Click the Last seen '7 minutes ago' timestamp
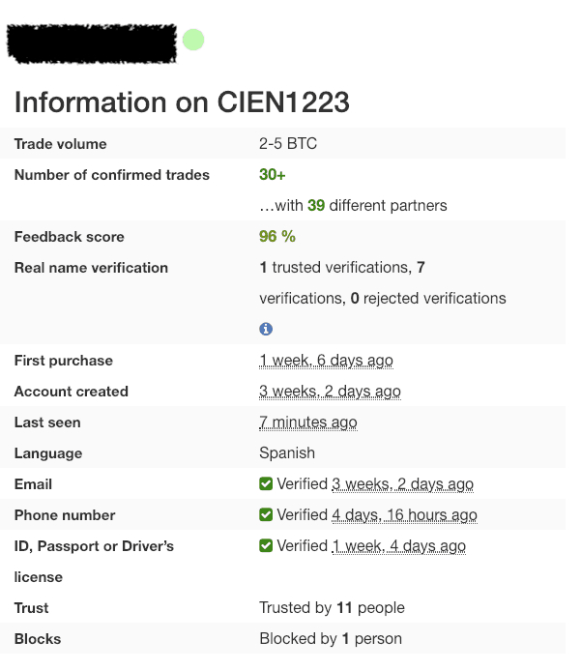This screenshot has height=670, width=581. coord(308,422)
